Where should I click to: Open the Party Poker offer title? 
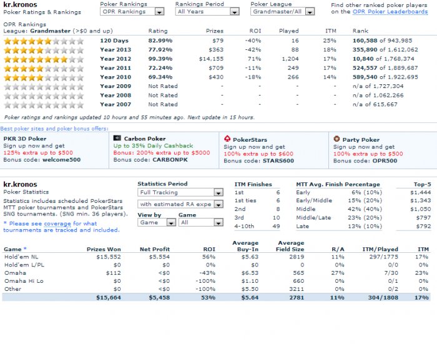click(361, 140)
